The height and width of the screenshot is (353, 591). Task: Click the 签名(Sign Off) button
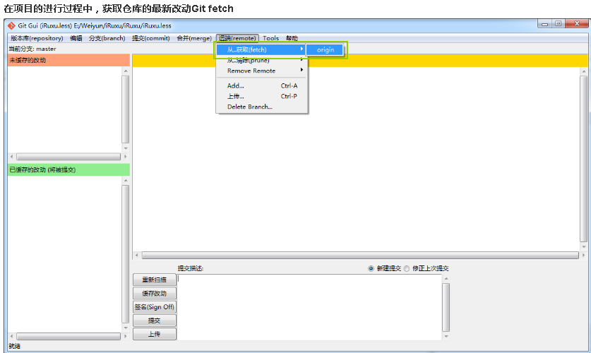click(154, 307)
